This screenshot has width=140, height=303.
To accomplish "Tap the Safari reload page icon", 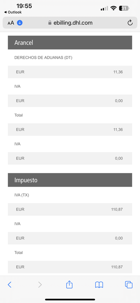I will 130,23.
